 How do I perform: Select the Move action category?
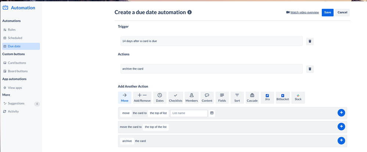point(125,98)
